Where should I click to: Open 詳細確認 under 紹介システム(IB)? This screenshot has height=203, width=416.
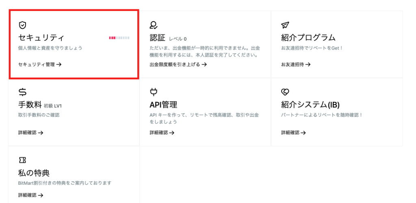click(293, 133)
